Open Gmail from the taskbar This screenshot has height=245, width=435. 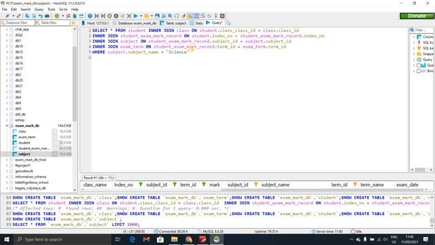pyautogui.click(x=146, y=239)
